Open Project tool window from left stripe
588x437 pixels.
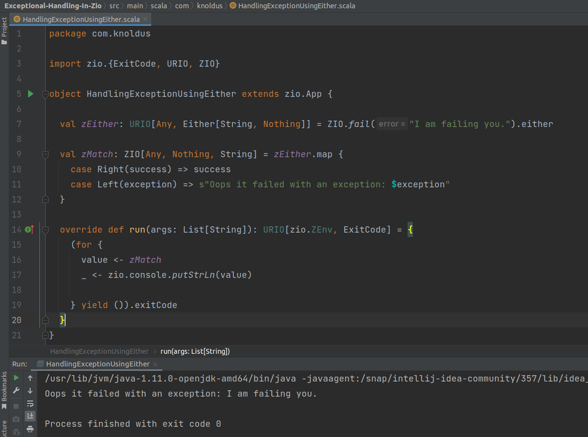coord(4,31)
